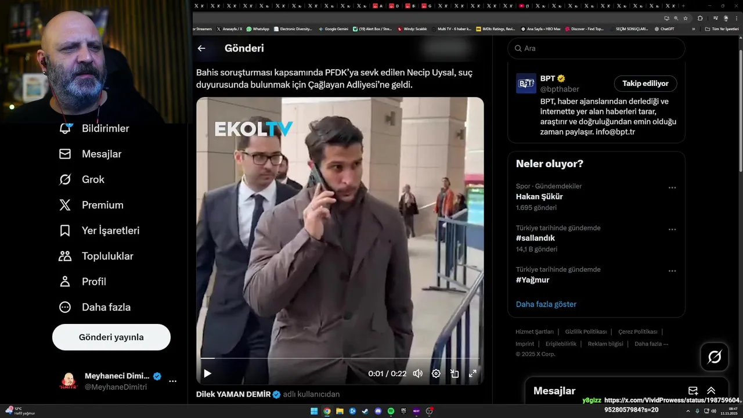This screenshot has height=418, width=743.
Task: Click the Takip ediliyor button for BPT
Action: point(645,84)
